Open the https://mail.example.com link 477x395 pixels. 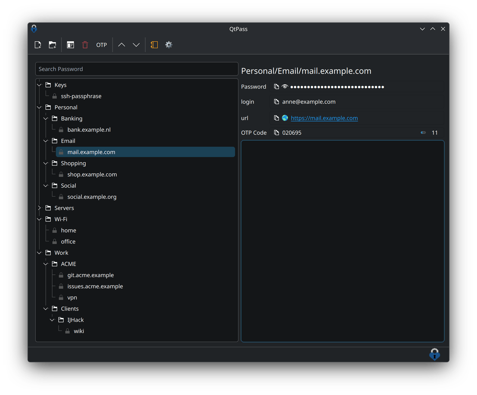(x=324, y=118)
